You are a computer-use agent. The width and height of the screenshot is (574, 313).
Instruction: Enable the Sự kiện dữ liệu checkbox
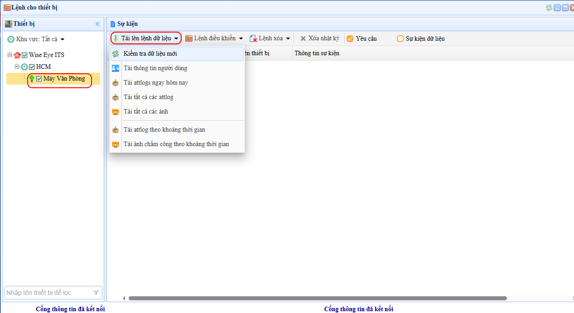(x=400, y=39)
